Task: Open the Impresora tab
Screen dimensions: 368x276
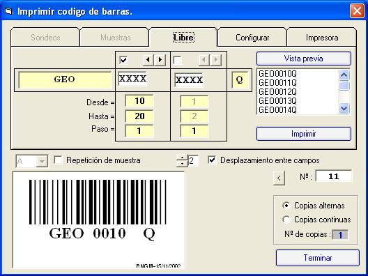Action: 322,38
